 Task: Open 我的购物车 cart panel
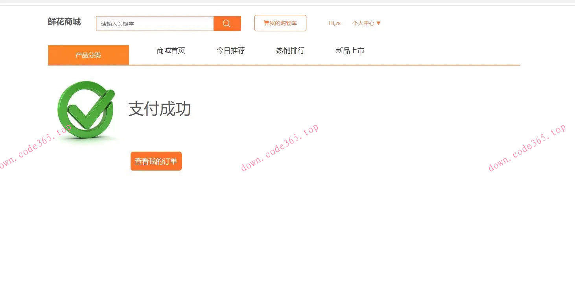coord(280,23)
